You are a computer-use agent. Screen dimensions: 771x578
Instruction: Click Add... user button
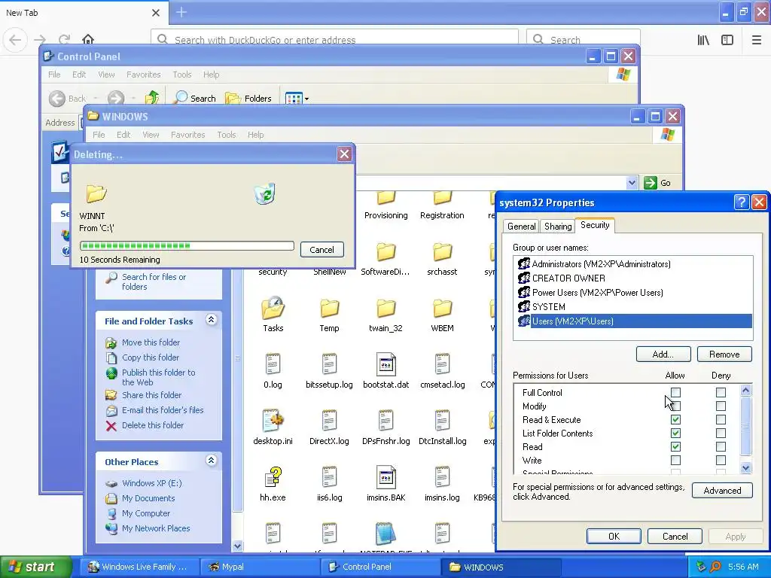click(x=663, y=354)
